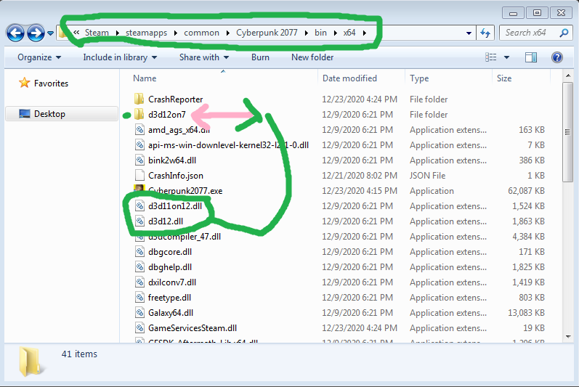Viewport: 579px width, 387px height.
Task: Select the freetype.dll file icon
Action: click(x=139, y=298)
